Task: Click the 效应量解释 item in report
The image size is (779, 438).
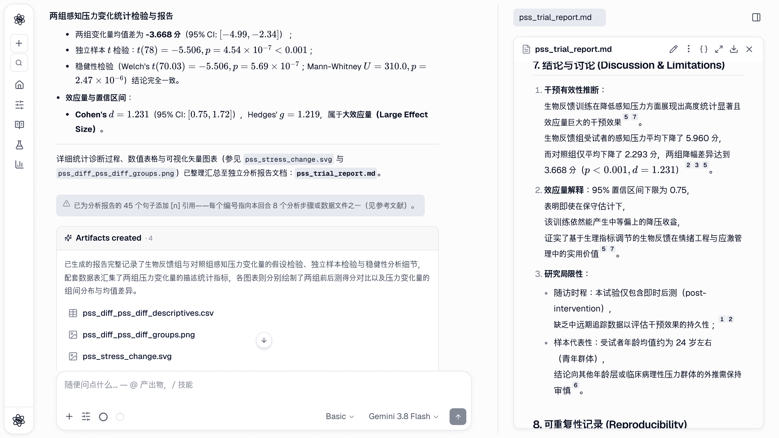Action: click(x=564, y=190)
